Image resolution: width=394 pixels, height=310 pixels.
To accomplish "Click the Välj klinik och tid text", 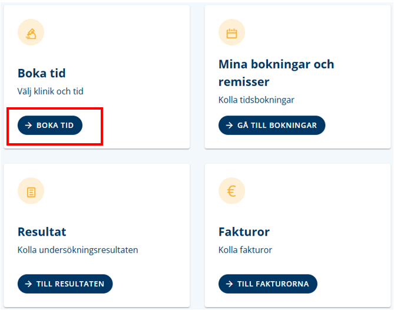I will coord(50,91).
